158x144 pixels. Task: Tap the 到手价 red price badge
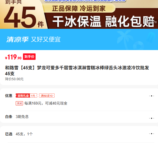(x=29, y=56)
